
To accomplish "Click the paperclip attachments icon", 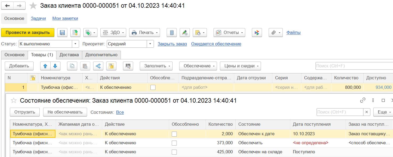I will (x=273, y=33).
